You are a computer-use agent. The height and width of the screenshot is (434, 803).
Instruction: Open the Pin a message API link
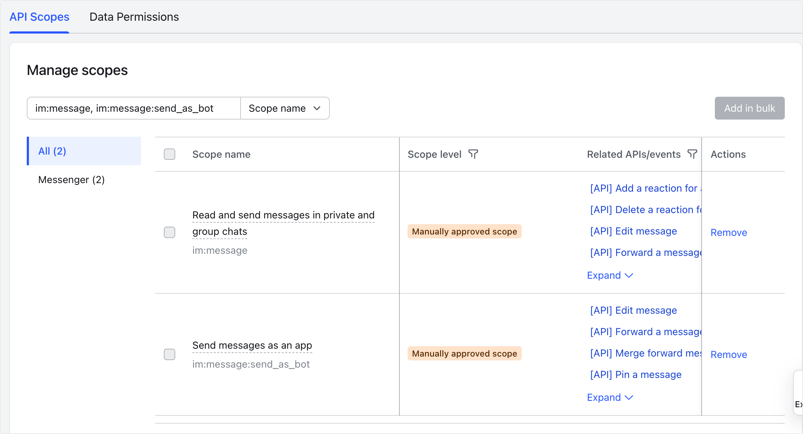tap(636, 374)
